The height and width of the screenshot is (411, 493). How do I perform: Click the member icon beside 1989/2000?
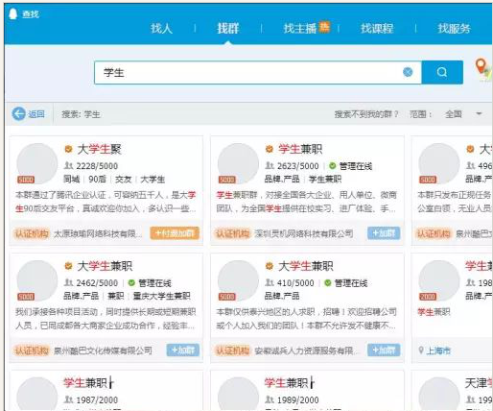tap(270, 399)
